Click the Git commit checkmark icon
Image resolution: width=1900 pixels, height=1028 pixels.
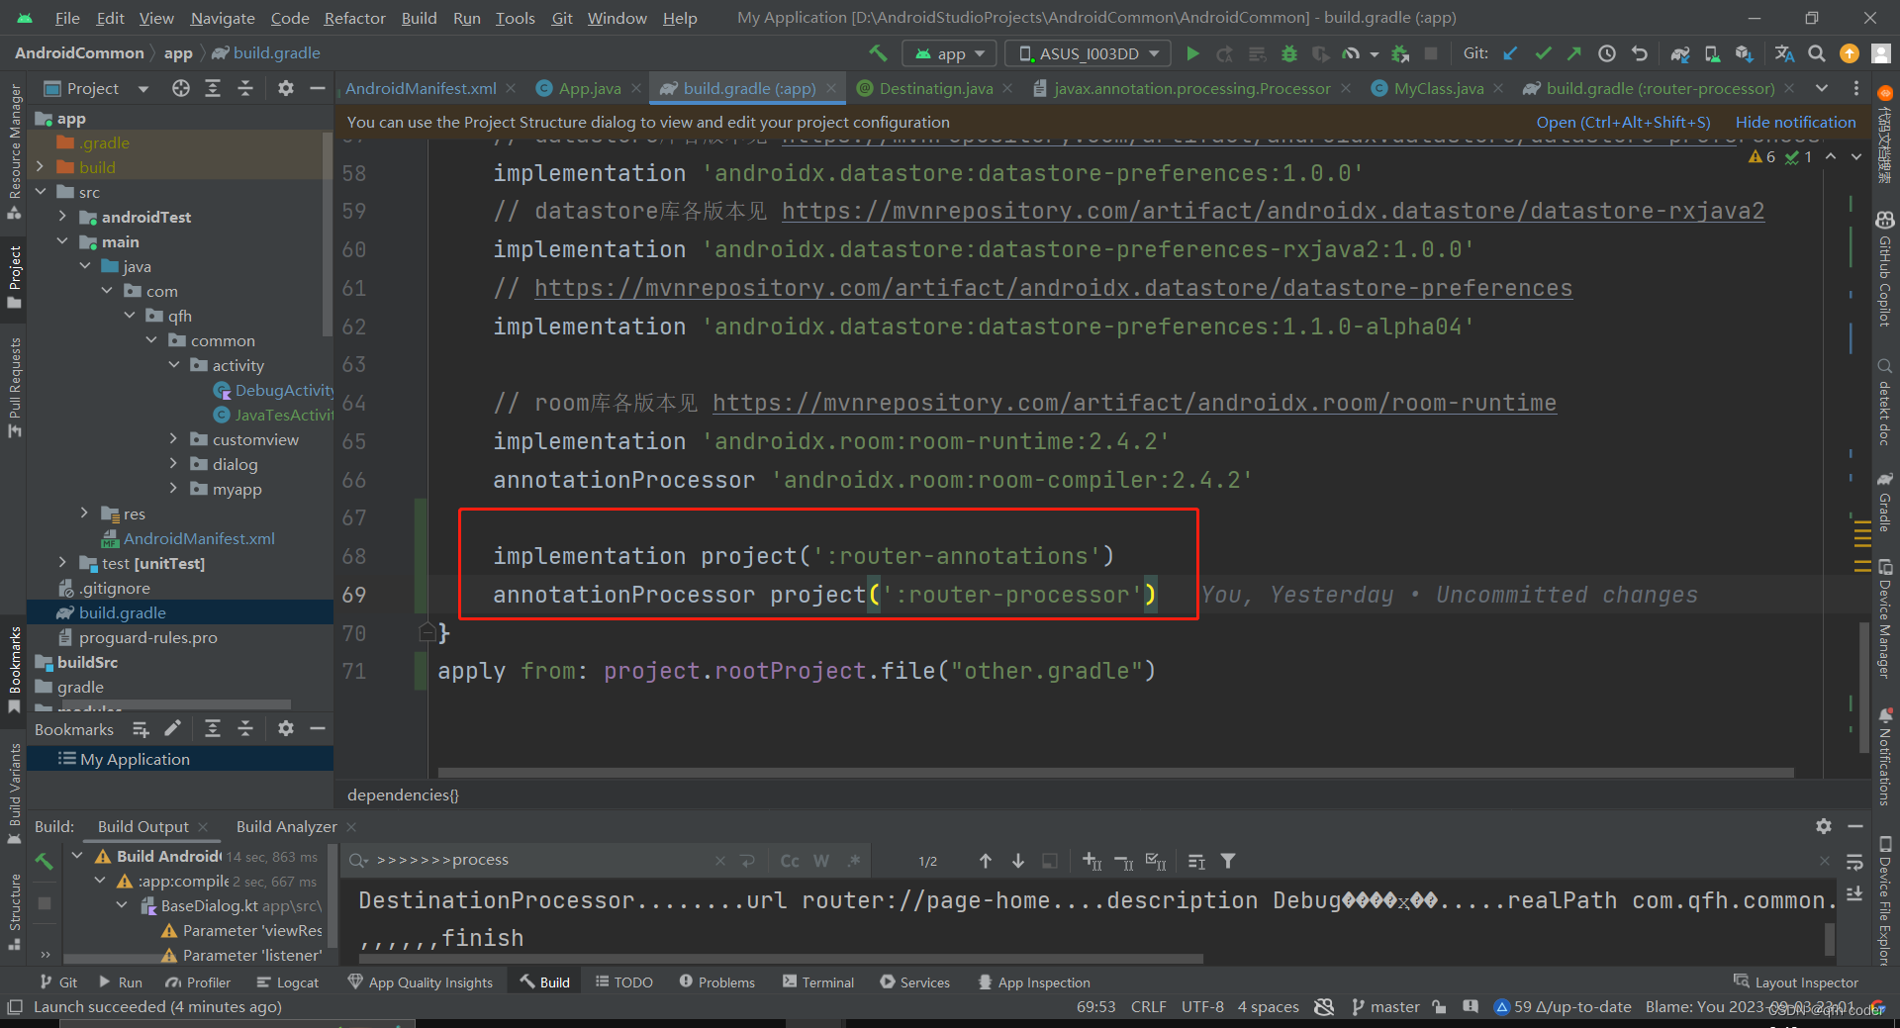1543,53
